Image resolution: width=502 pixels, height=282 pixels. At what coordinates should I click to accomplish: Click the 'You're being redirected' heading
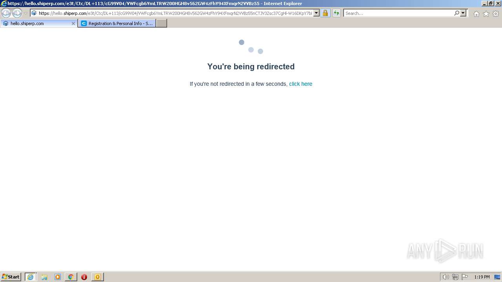(x=251, y=67)
